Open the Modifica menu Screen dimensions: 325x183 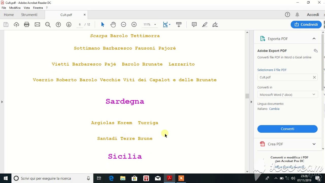click(x=15, y=8)
